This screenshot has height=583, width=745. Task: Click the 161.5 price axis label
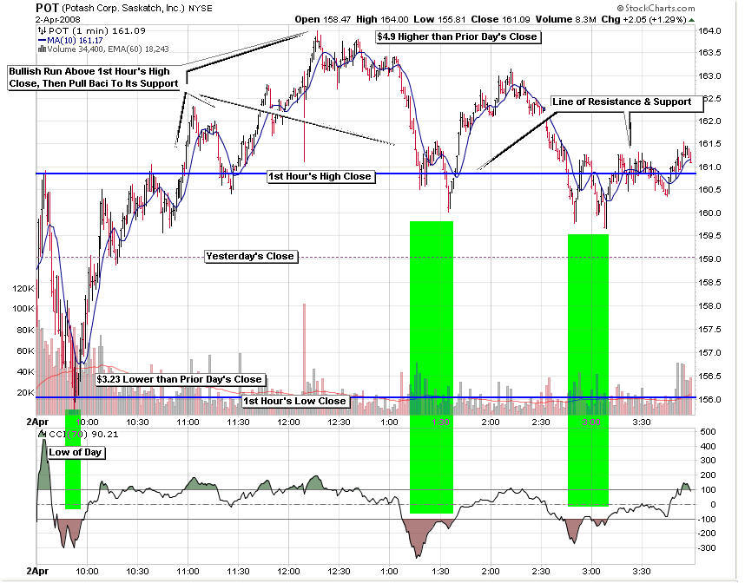click(x=709, y=144)
